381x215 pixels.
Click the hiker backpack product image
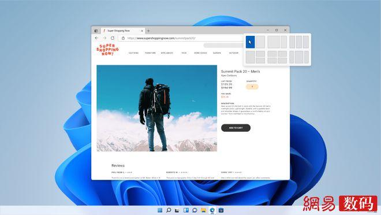(x=156, y=108)
